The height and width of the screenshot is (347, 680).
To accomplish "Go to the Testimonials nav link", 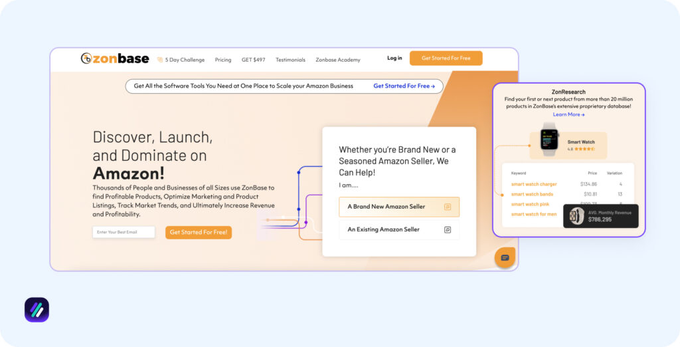I will coord(290,60).
